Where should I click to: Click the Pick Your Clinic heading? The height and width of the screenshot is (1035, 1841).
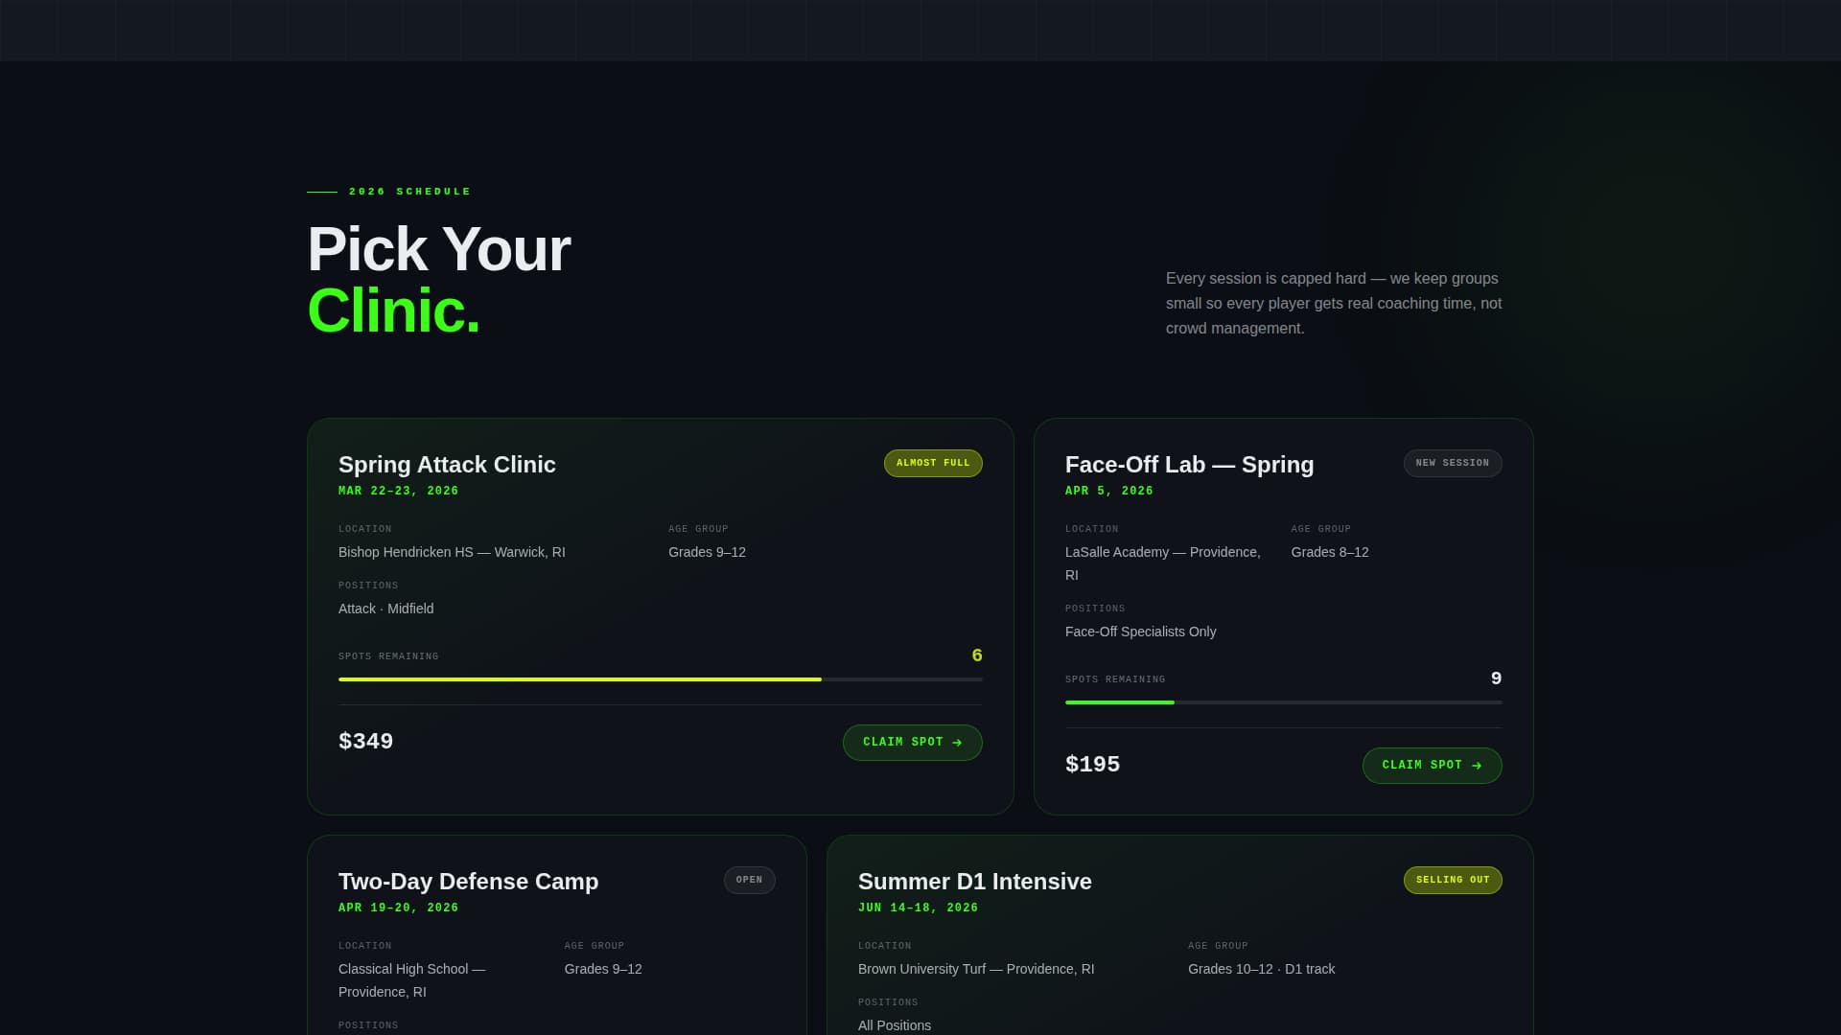437,278
